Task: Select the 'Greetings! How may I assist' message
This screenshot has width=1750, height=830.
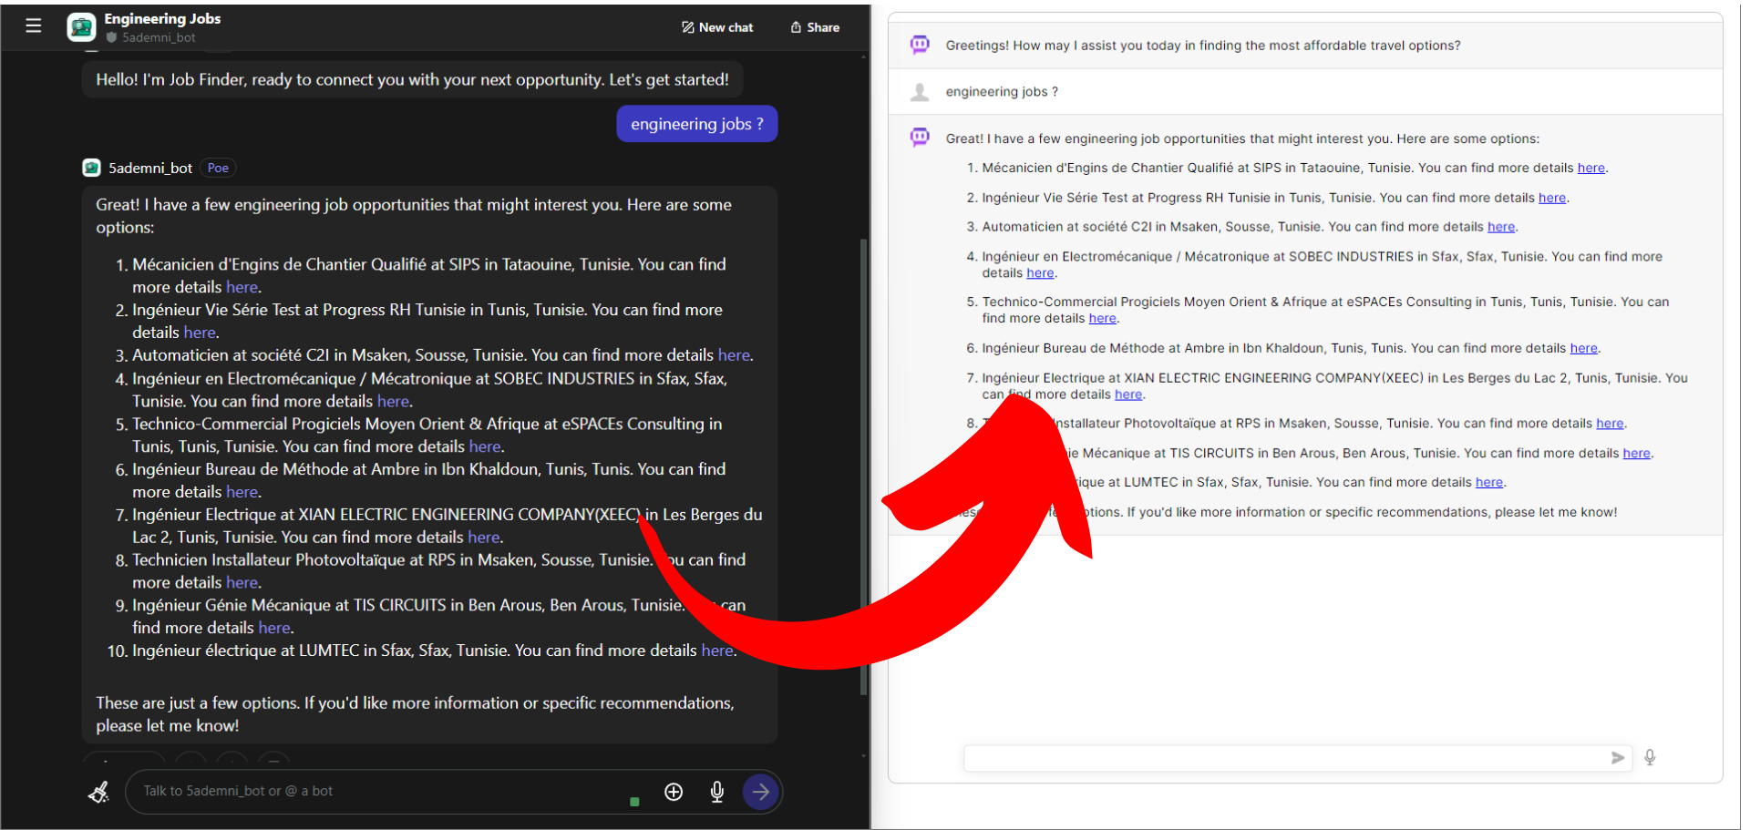Action: [1203, 46]
